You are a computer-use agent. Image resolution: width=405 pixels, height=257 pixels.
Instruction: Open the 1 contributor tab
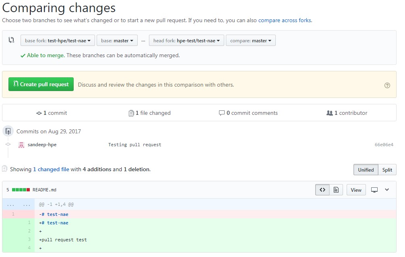(347, 113)
